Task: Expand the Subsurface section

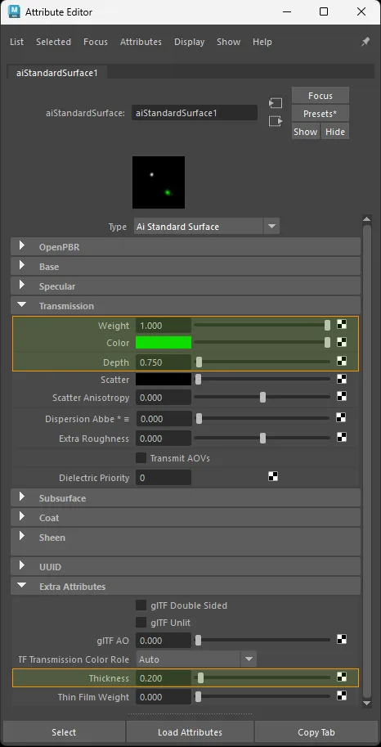Action: coord(22,497)
